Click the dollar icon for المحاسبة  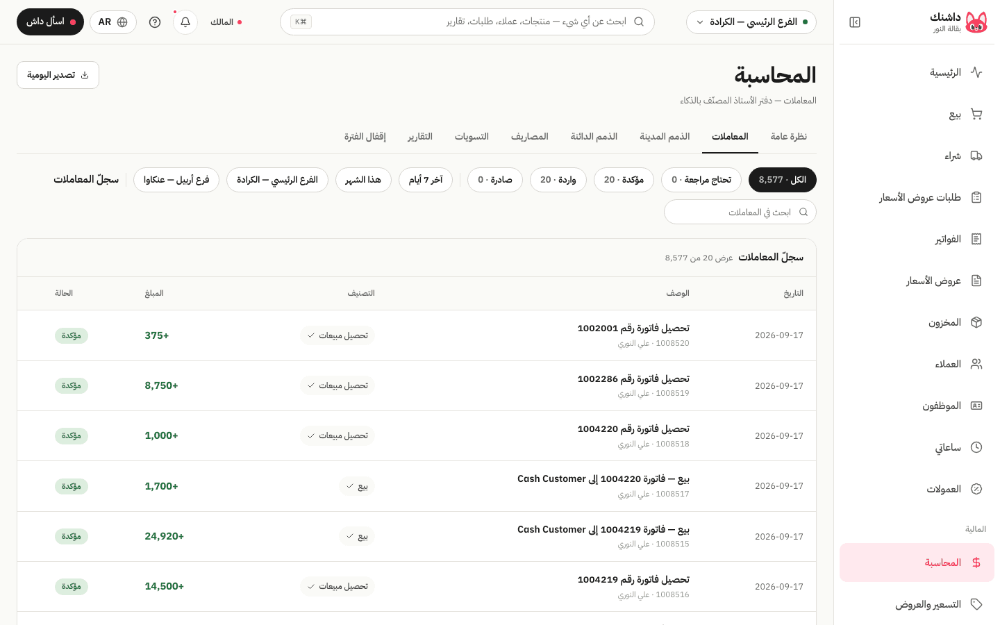pos(976,562)
